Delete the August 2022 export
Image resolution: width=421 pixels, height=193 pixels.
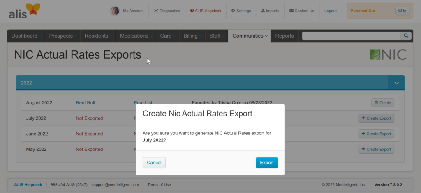(382, 102)
